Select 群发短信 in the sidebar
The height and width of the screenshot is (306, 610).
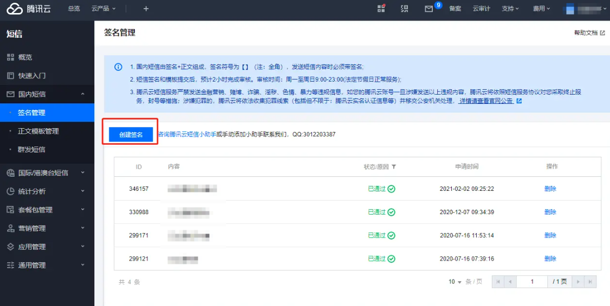47,150
